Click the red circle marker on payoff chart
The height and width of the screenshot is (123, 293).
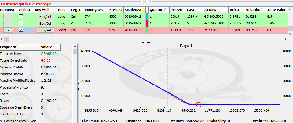[199, 105]
